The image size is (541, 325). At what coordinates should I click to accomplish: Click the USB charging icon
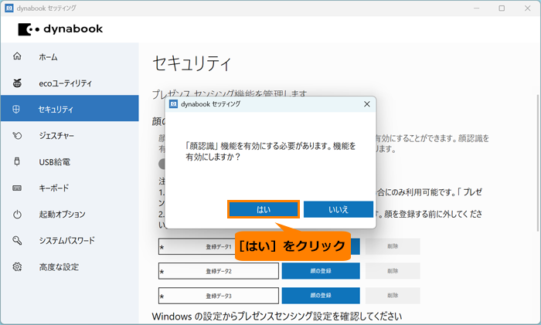coord(17,161)
